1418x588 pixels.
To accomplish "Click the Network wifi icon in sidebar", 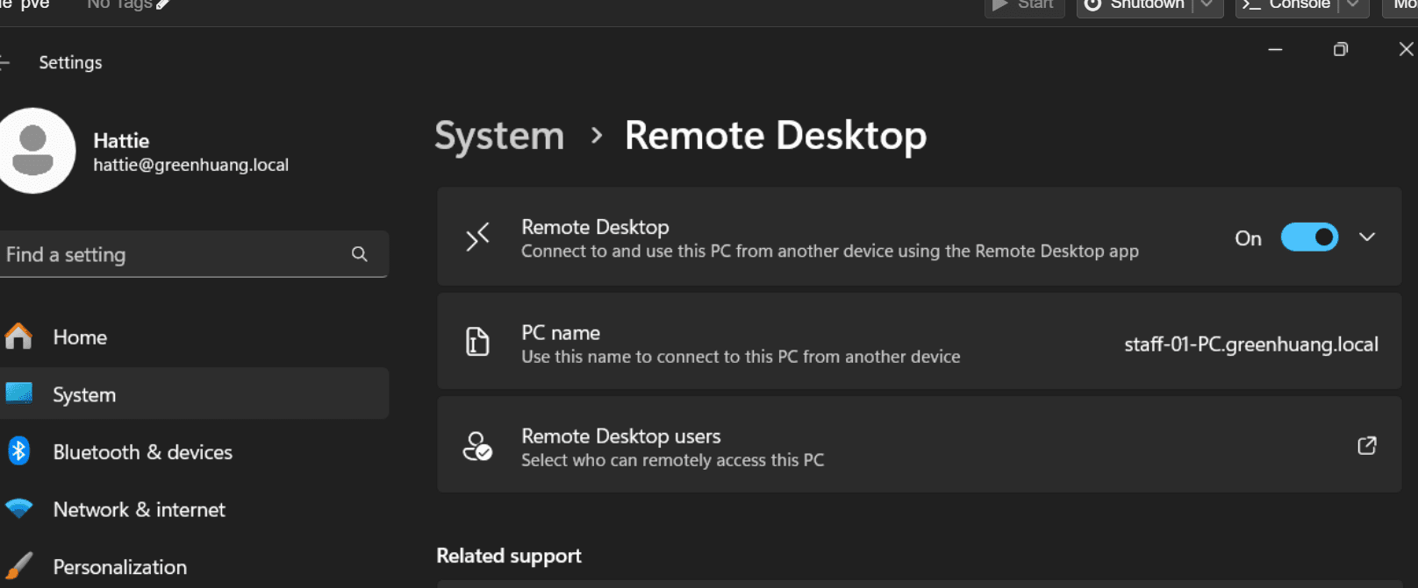I will click(x=18, y=508).
